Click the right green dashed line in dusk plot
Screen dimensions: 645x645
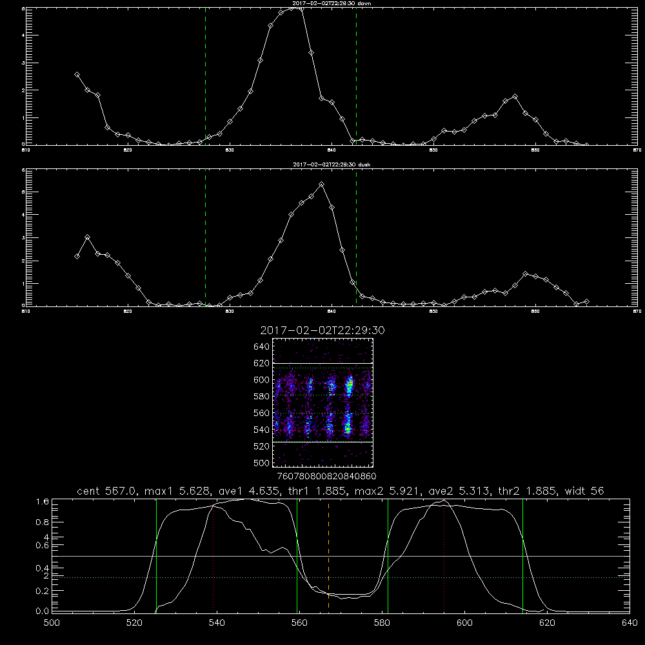click(x=357, y=237)
